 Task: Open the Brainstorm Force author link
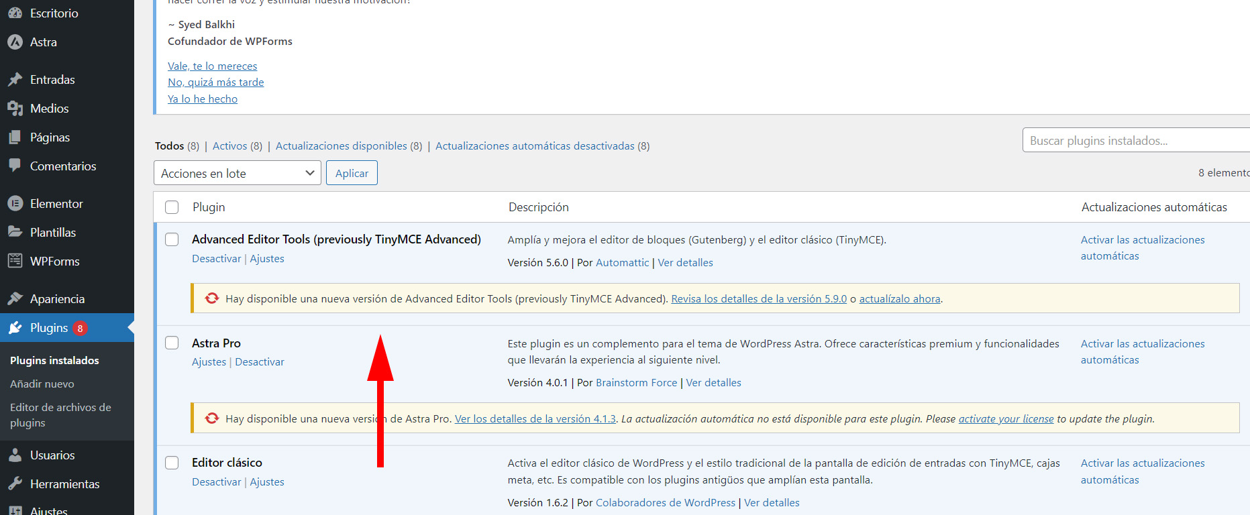coord(636,383)
